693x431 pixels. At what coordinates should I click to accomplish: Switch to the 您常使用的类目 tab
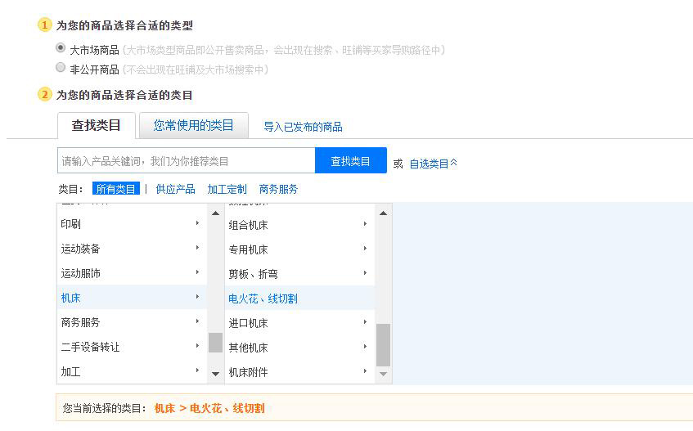pos(193,125)
